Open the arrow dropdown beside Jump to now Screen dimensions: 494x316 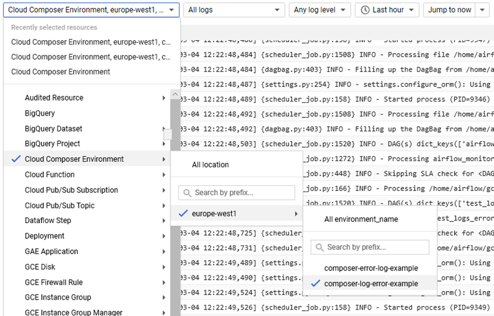click(482, 10)
